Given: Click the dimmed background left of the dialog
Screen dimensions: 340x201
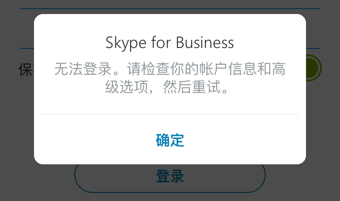Looking at the screenshot, I should tap(16, 113).
